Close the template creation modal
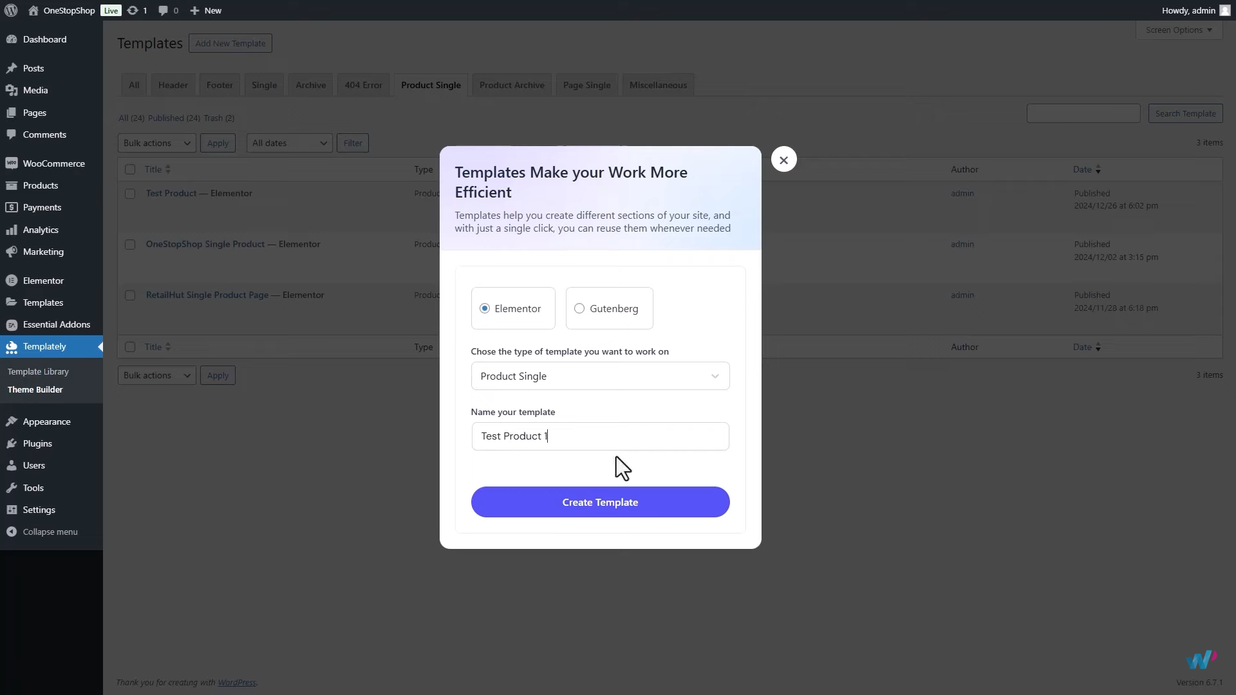This screenshot has width=1236, height=695. coord(783,160)
